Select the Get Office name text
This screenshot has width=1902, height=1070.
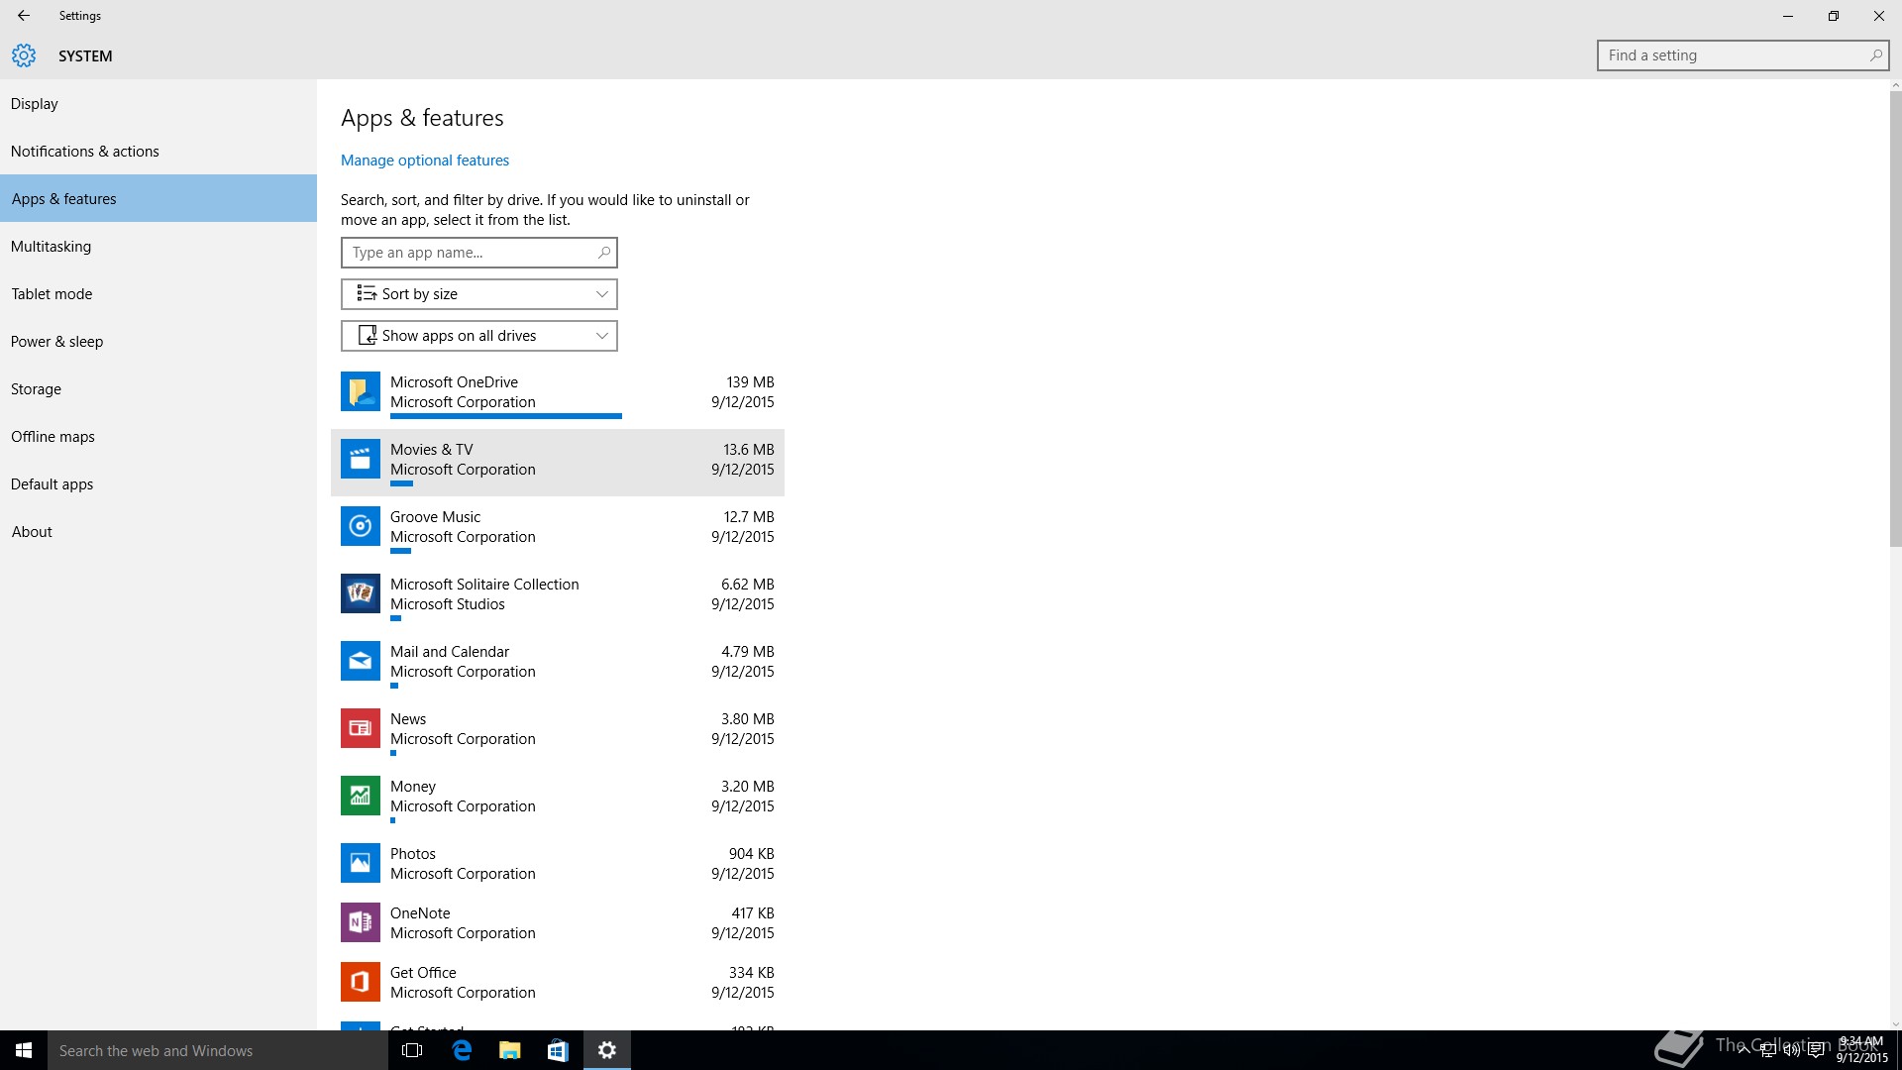[423, 973]
